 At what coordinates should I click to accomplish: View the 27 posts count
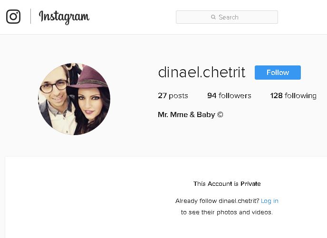tap(173, 96)
